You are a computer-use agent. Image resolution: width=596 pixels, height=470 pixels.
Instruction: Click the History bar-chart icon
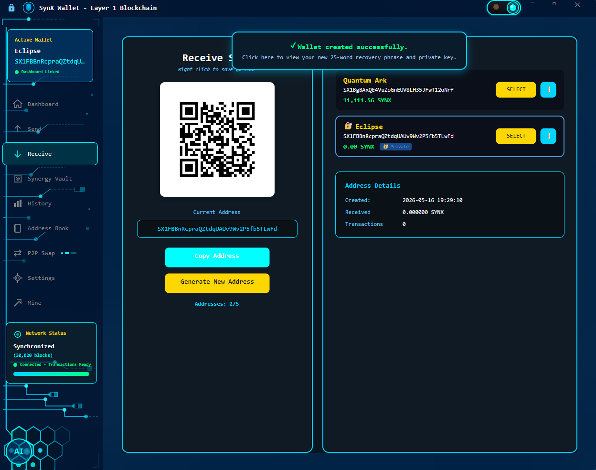pos(18,203)
